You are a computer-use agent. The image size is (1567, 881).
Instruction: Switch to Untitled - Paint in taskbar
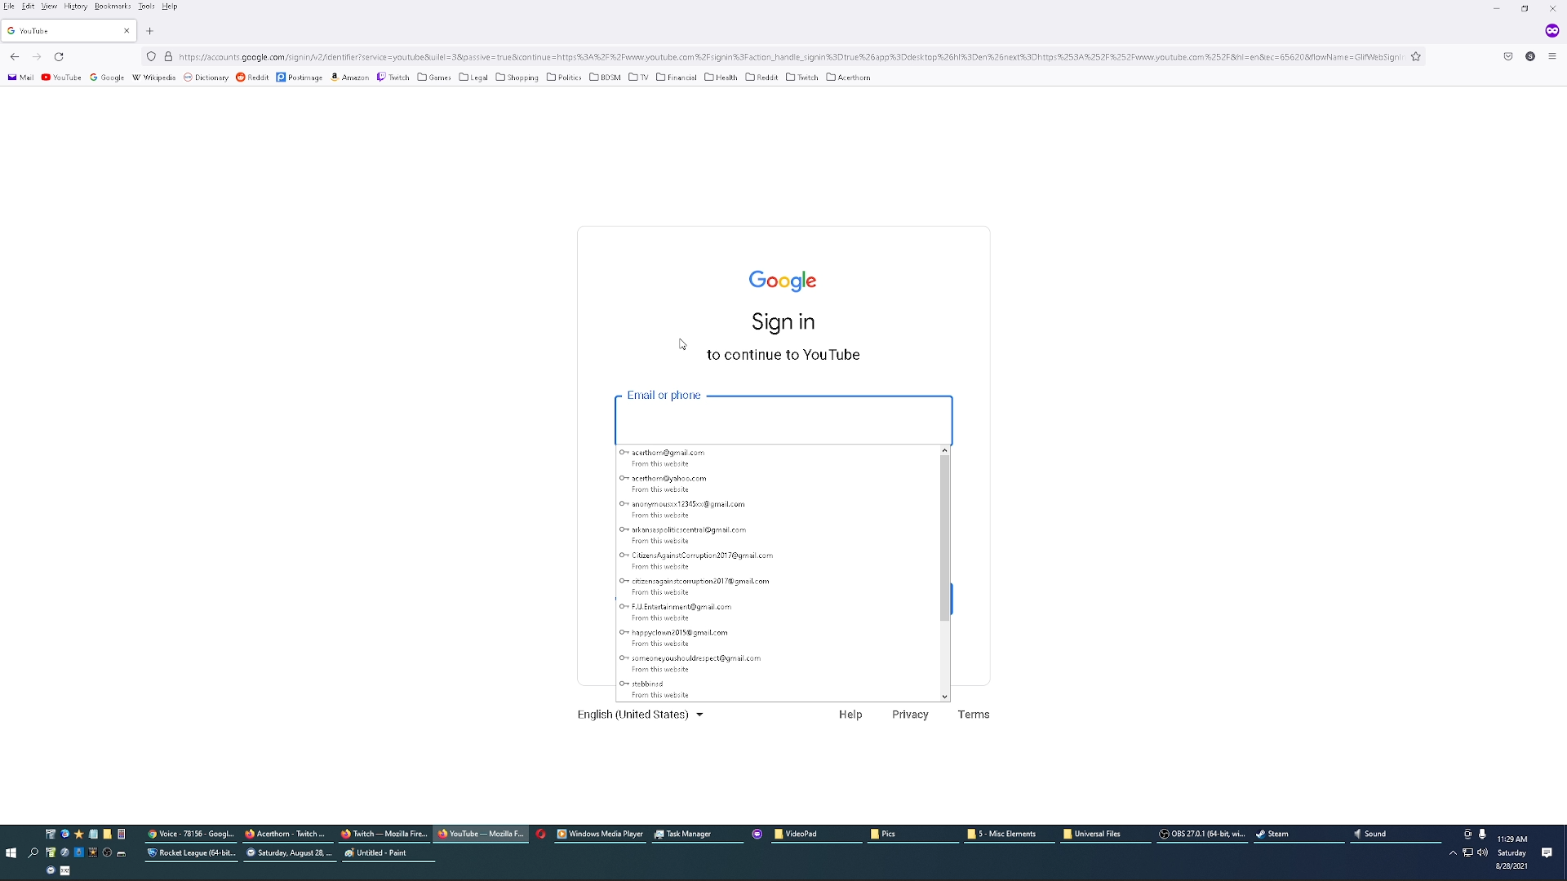[388, 852]
